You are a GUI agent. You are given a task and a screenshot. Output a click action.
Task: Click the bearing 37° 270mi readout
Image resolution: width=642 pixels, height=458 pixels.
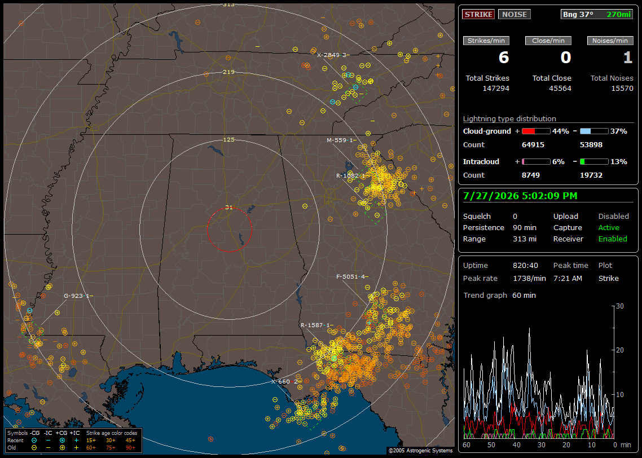(x=597, y=14)
